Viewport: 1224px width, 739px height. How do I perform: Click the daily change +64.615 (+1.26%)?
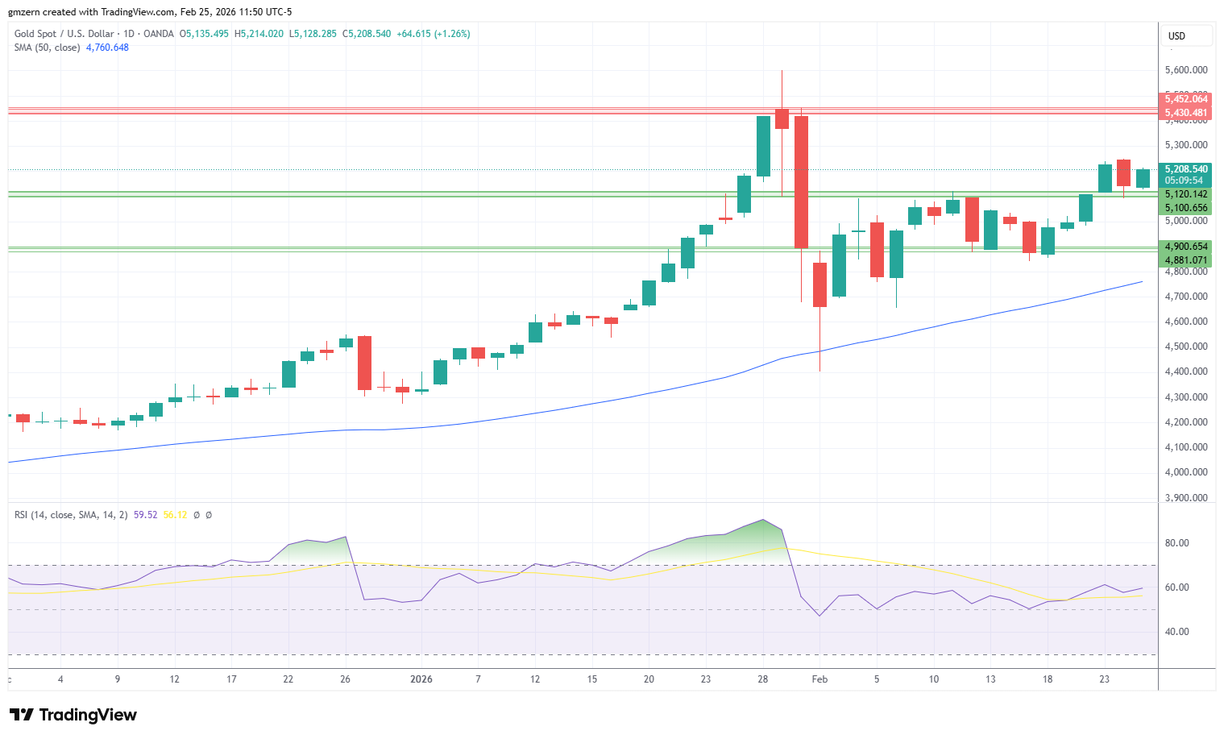tap(434, 34)
